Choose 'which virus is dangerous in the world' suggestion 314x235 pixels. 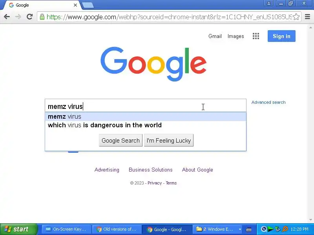tap(146, 125)
